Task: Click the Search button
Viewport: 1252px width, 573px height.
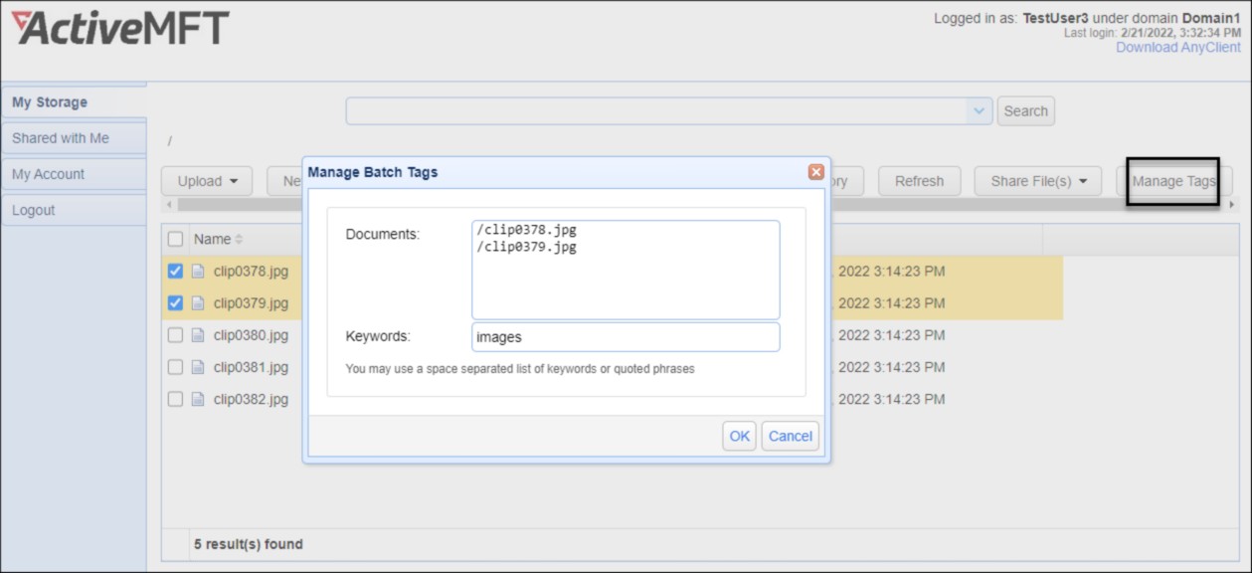Action: pos(1025,111)
